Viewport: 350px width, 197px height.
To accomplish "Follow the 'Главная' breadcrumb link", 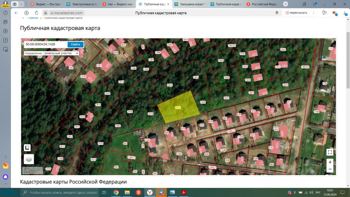I will (x=33, y=18).
